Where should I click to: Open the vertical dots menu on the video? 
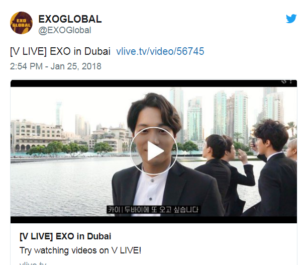(291, 81)
